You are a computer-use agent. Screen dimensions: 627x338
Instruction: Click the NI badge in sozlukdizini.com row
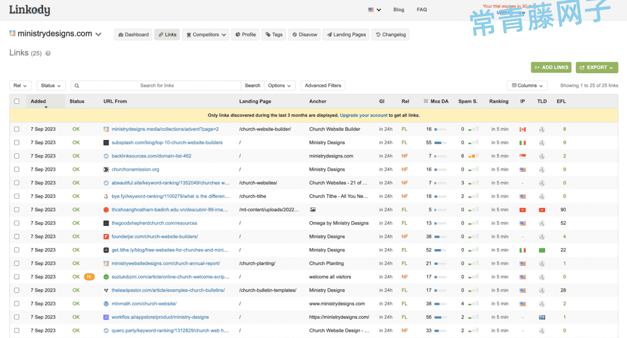pyautogui.click(x=89, y=277)
